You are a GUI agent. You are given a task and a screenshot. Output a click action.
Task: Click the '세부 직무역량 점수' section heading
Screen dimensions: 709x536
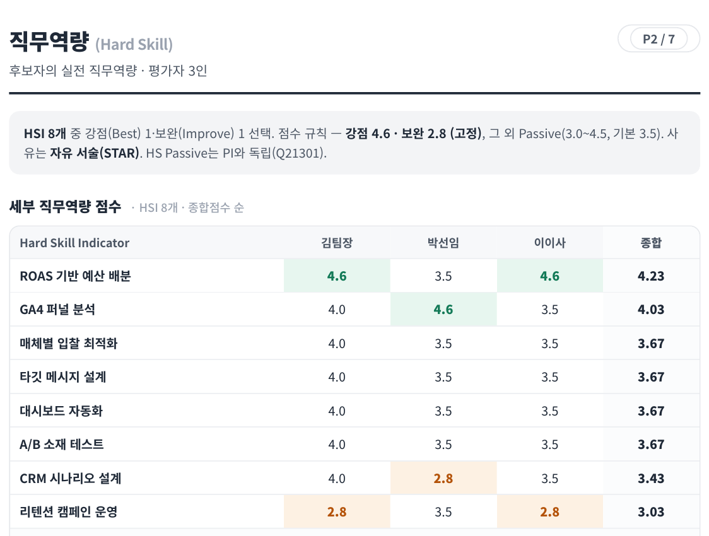pyautogui.click(x=66, y=207)
